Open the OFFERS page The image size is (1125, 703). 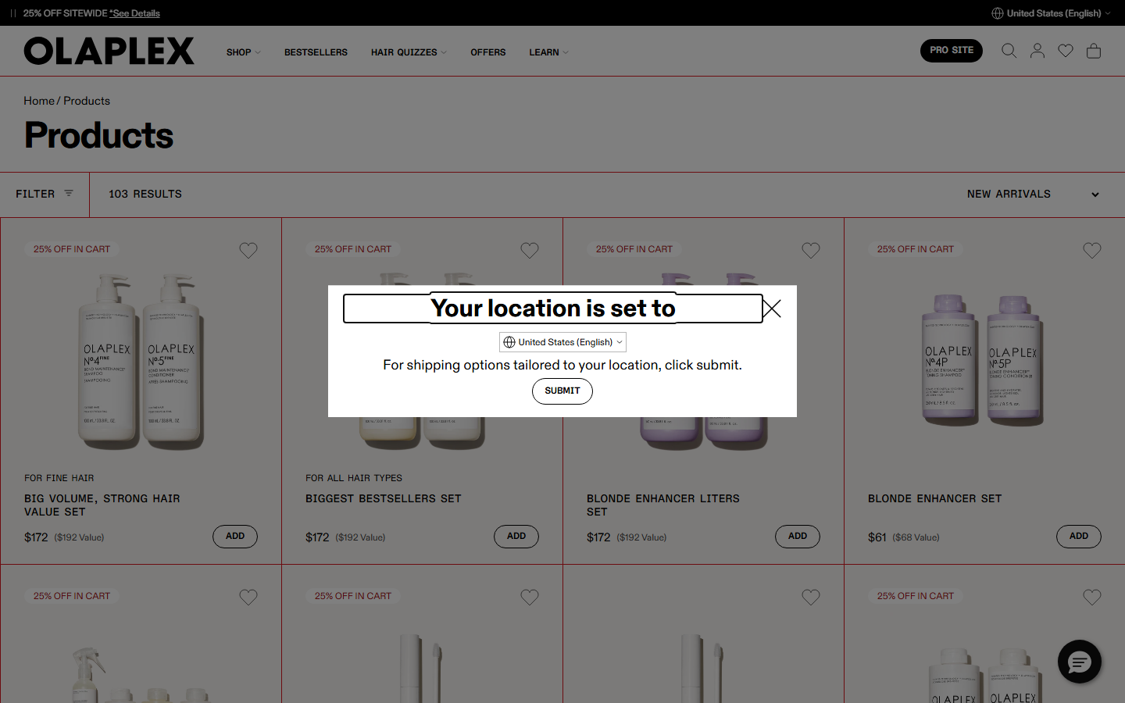pos(488,52)
